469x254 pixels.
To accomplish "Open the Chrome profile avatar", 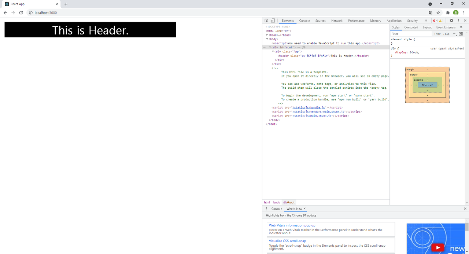I will coord(456,12).
